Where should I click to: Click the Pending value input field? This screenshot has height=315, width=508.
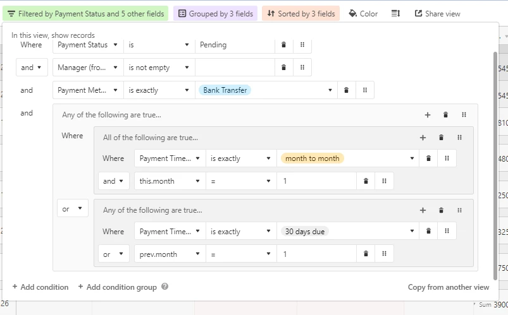click(235, 45)
